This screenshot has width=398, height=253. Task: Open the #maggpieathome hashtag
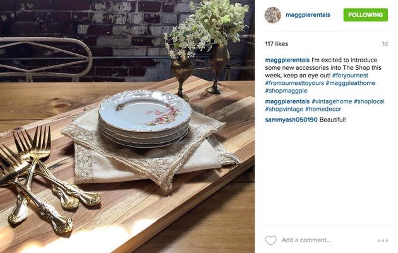[x=351, y=83]
